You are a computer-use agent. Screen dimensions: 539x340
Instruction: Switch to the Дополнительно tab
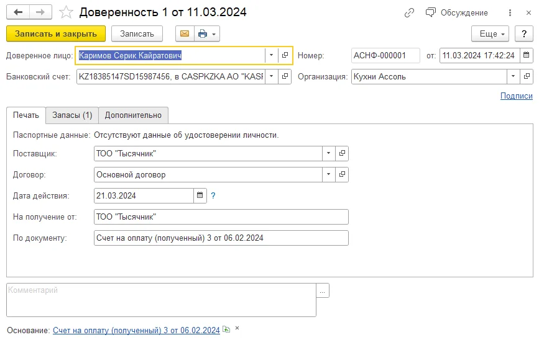(x=134, y=115)
